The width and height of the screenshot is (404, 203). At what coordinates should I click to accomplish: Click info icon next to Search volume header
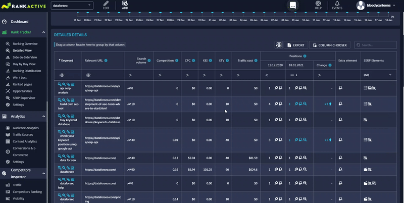click(149, 61)
